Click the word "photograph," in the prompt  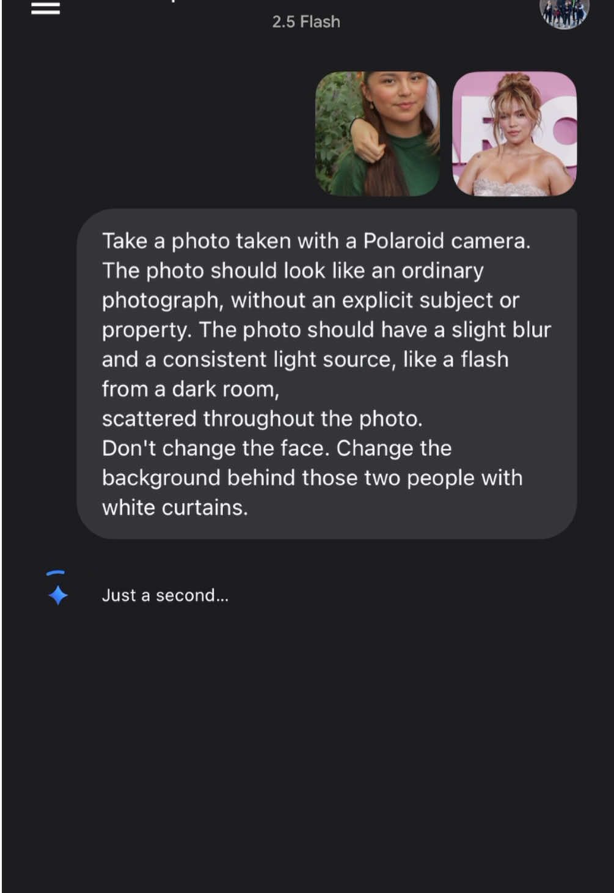(x=163, y=301)
